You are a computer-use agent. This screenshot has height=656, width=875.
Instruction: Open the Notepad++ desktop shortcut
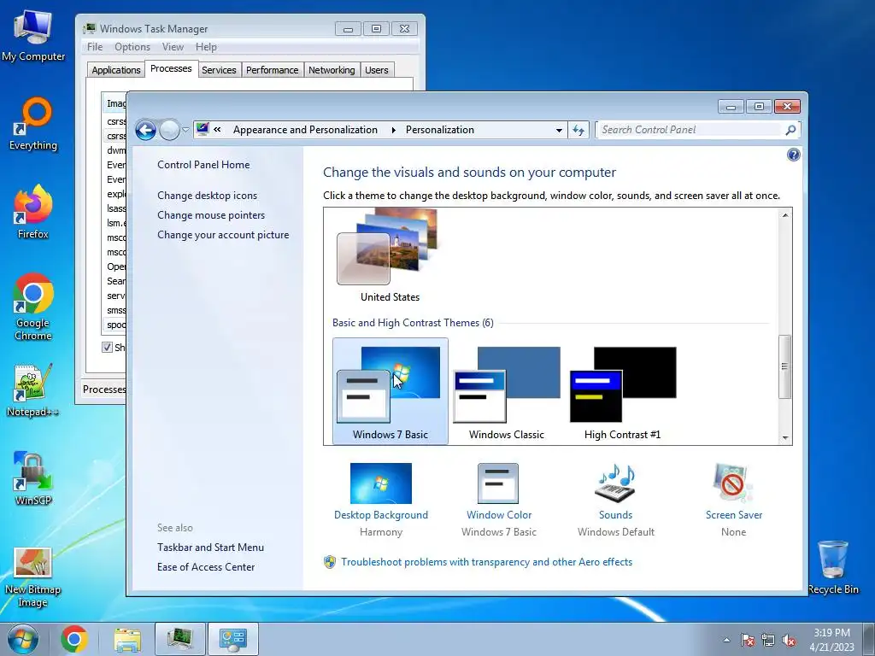pos(33,390)
